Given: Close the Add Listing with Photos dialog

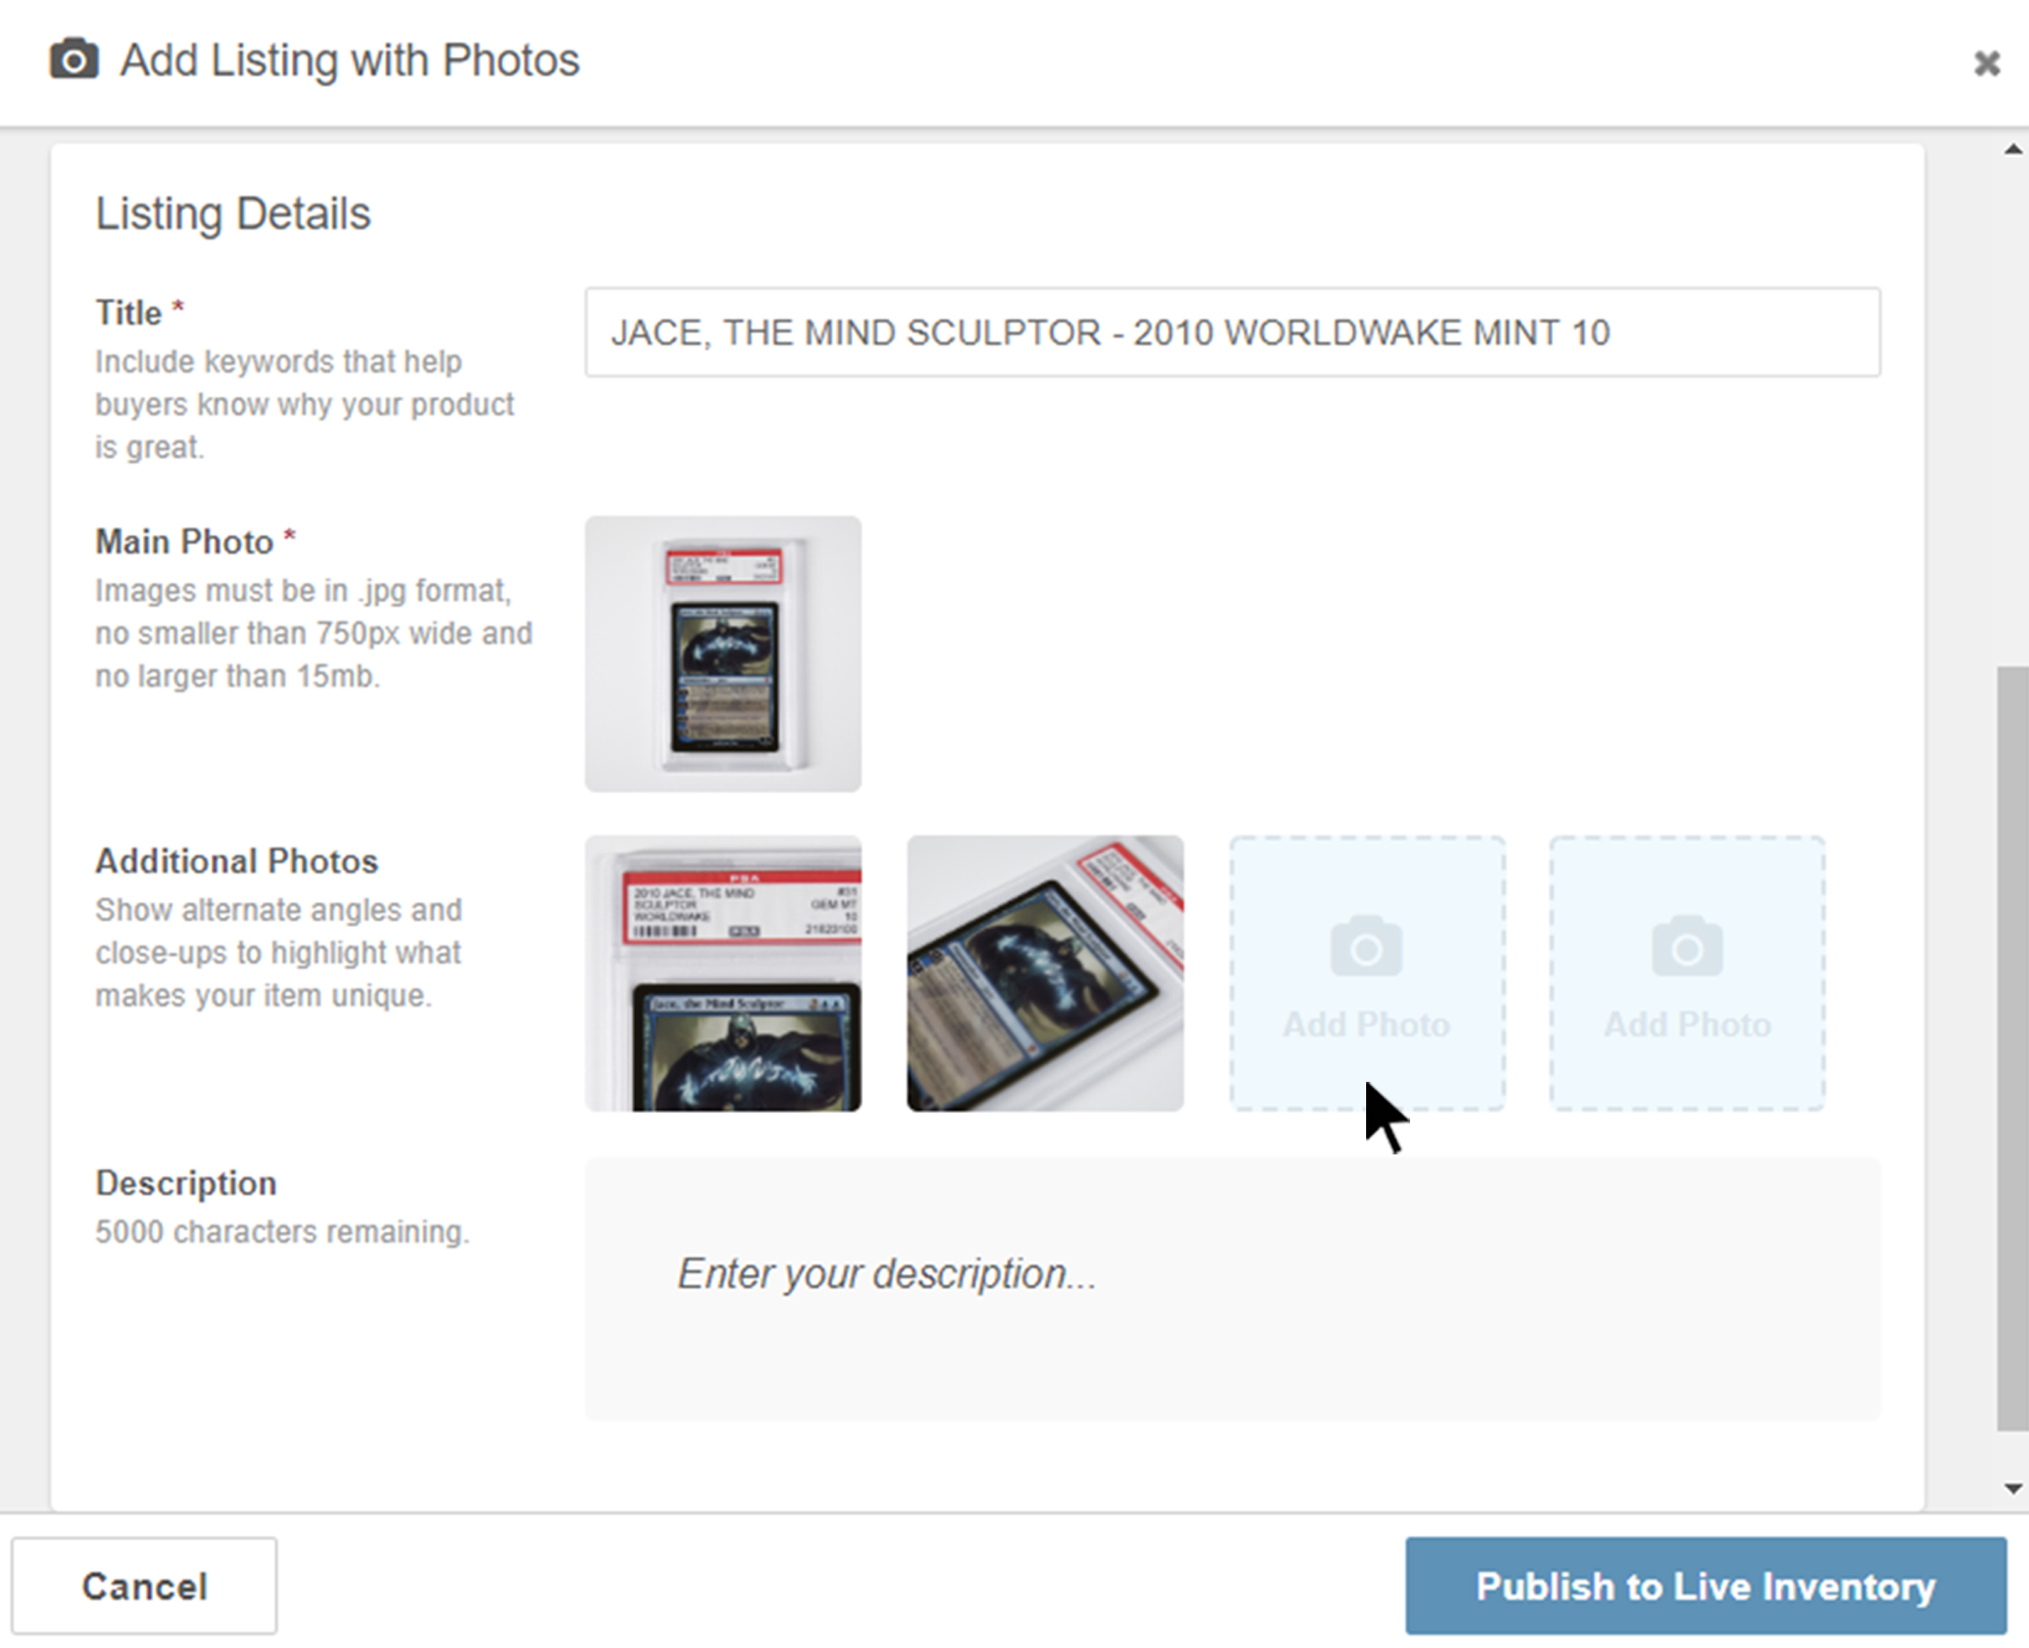Looking at the screenshot, I should (1986, 63).
